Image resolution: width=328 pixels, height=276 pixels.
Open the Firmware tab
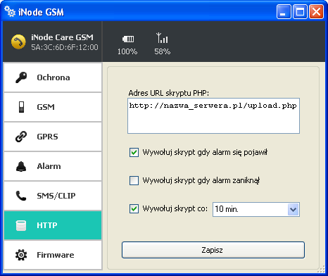tap(53, 255)
